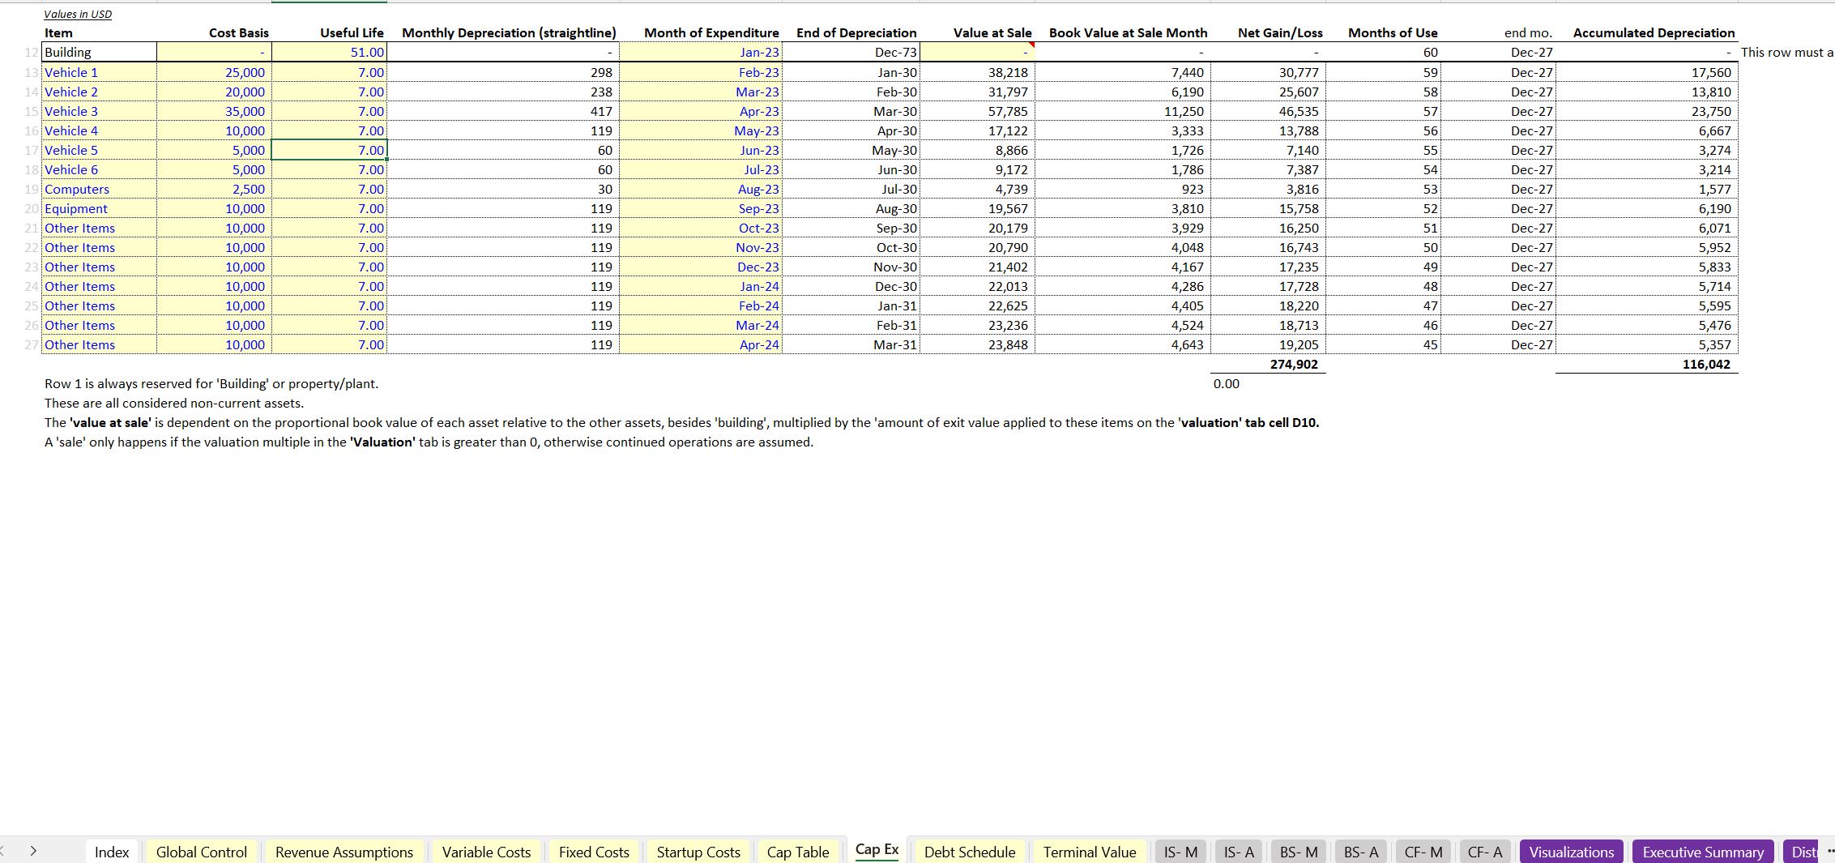Screen dimensions: 1835x863
Task: Switch to the Fixed Costs sheet
Action: pyautogui.click(x=593, y=852)
